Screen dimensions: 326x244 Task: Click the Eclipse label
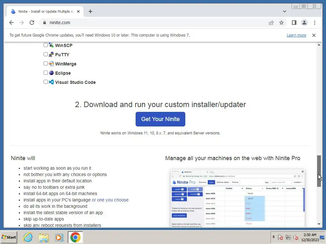(x=63, y=73)
